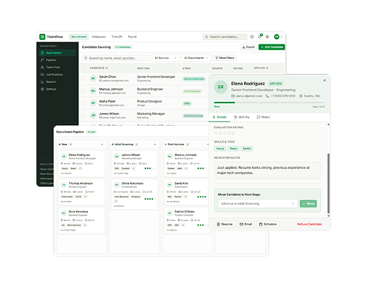
Task: Focus the search by name, email, position field
Action: pos(116,58)
